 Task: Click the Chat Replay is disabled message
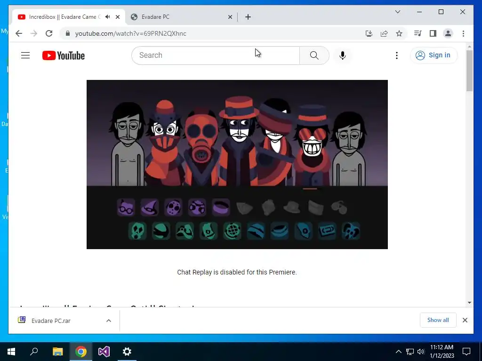(x=237, y=272)
